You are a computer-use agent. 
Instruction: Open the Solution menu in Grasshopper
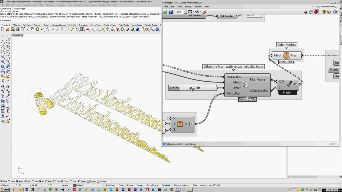[x=198, y=7]
